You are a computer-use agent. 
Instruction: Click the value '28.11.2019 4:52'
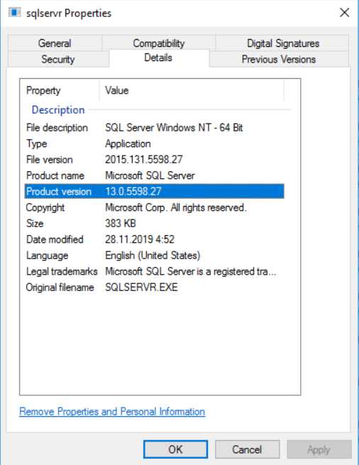[140, 239]
